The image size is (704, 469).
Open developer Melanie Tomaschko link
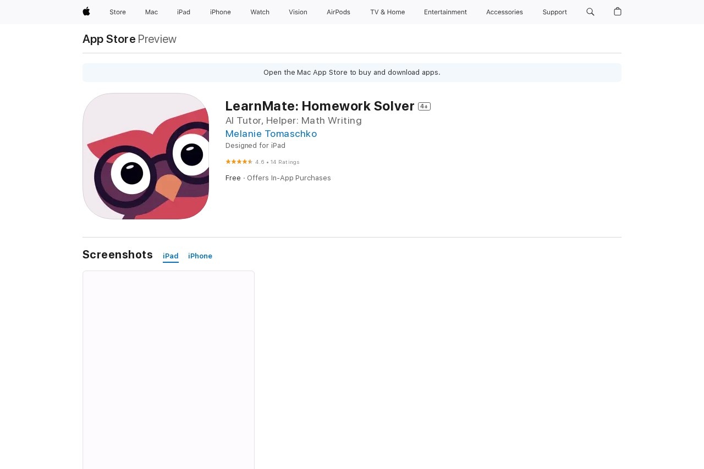pyautogui.click(x=271, y=134)
